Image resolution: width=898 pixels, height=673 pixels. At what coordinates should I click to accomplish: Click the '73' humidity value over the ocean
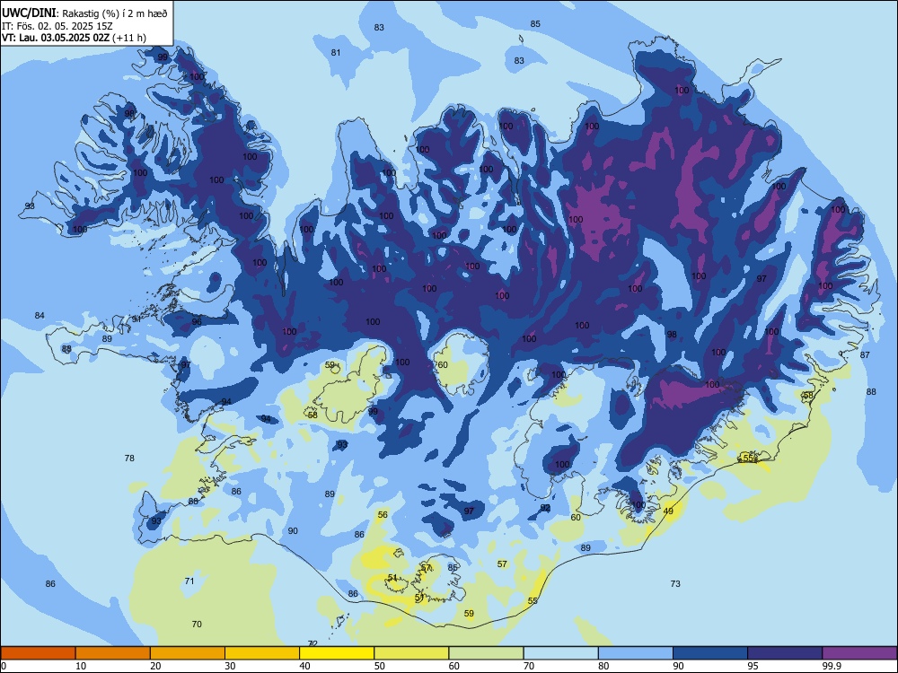point(675,584)
